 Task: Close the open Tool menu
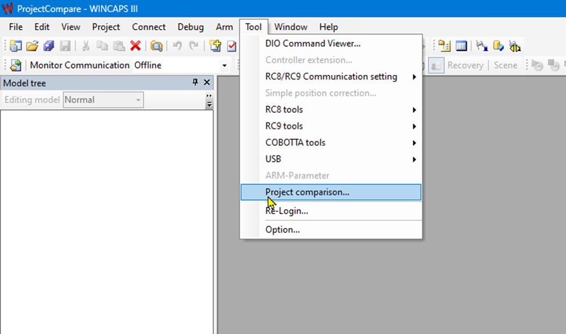(254, 27)
